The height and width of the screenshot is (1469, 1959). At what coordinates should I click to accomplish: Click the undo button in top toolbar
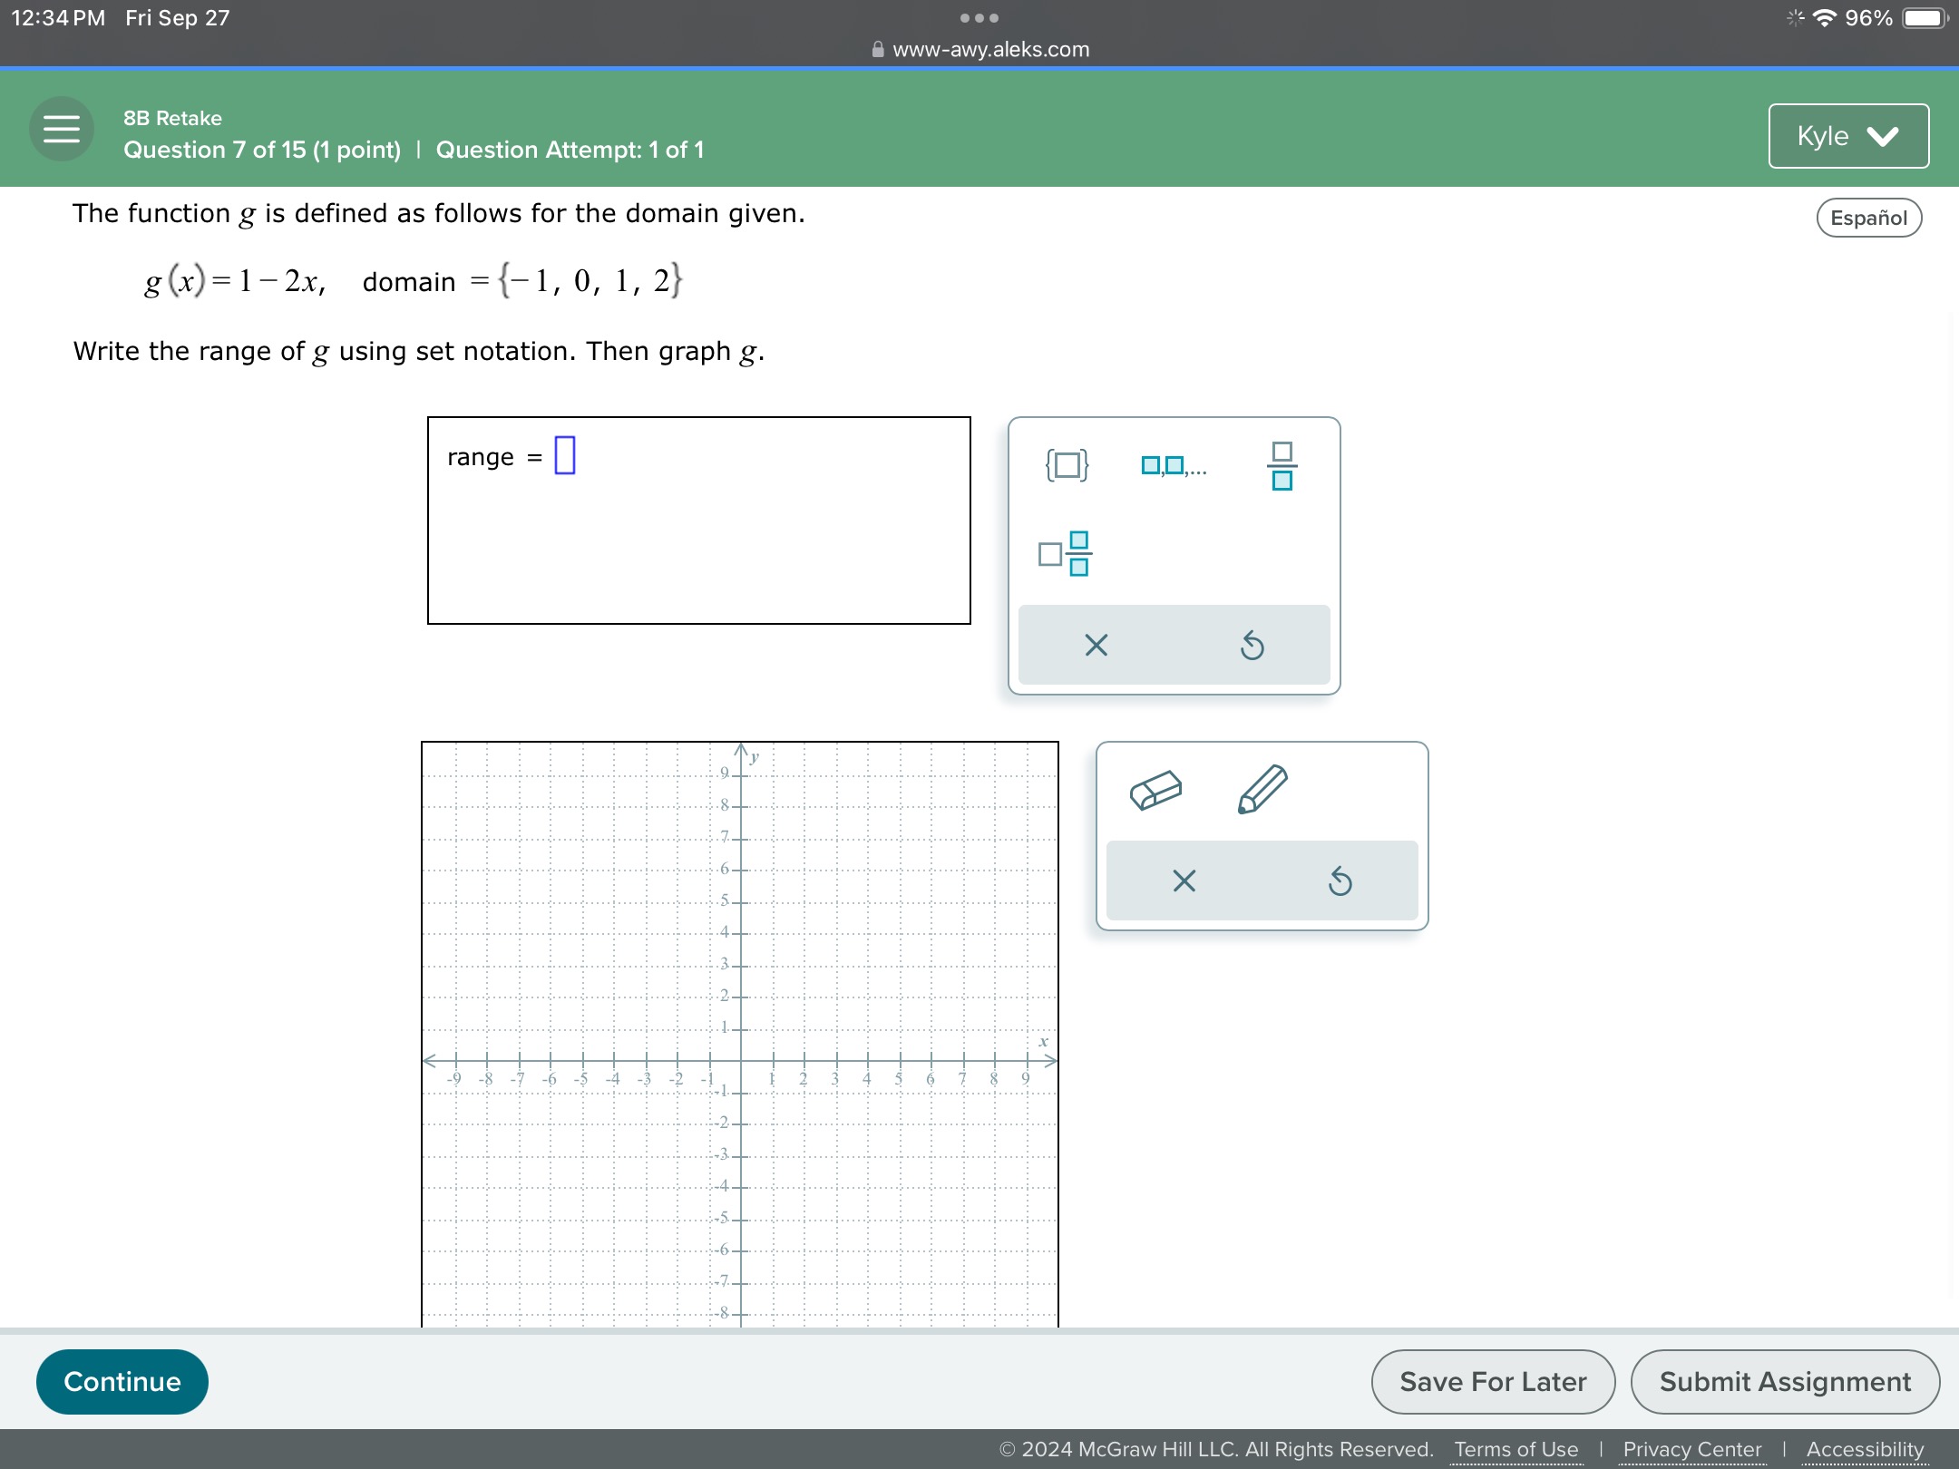pos(1251,645)
